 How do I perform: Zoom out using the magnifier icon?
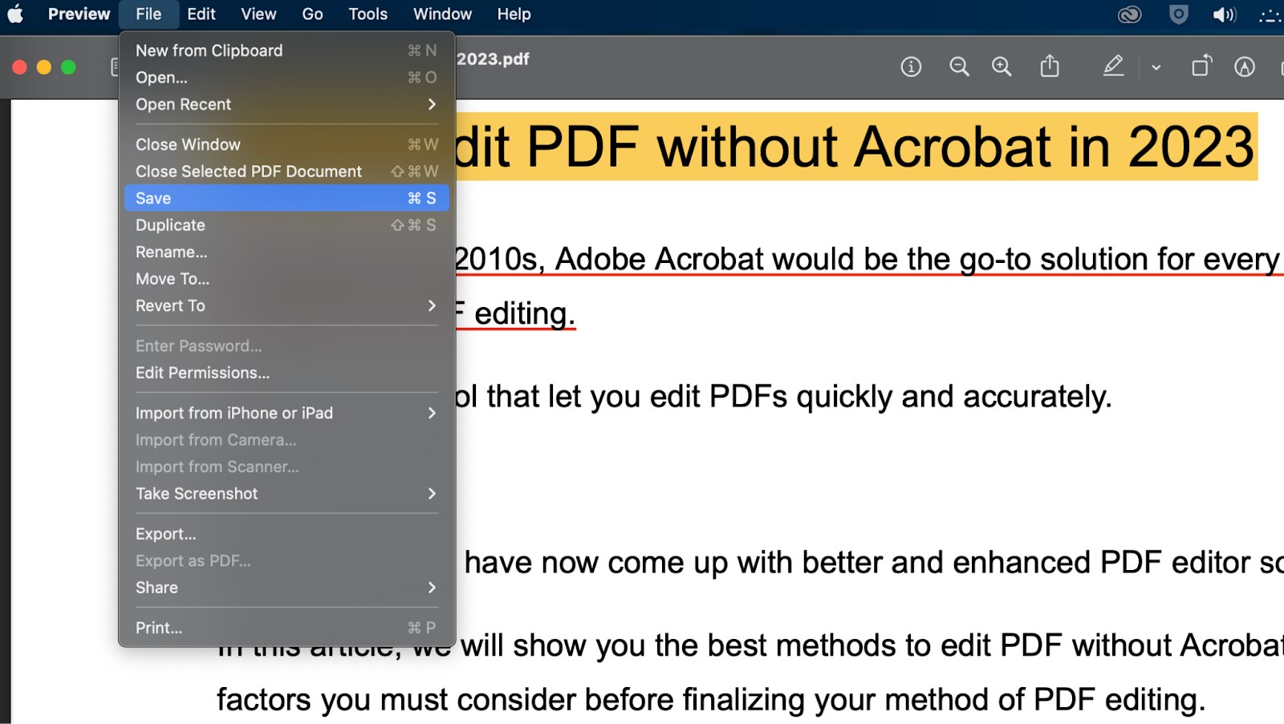coord(959,67)
